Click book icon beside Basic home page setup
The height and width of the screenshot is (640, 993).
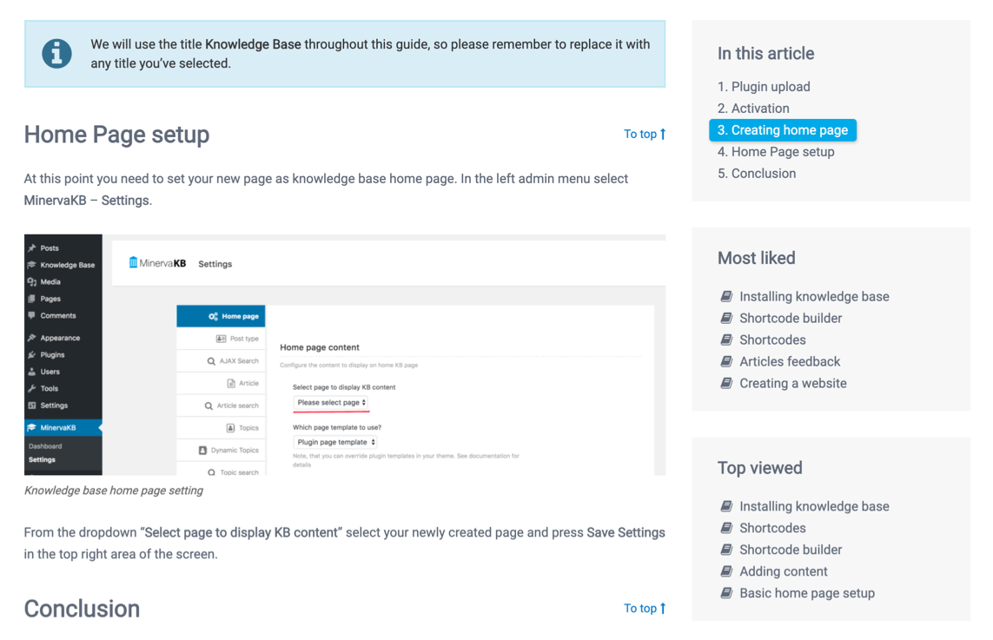pos(726,593)
